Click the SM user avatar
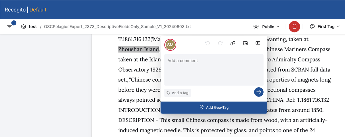The width and height of the screenshot is (345, 137). (x=170, y=45)
